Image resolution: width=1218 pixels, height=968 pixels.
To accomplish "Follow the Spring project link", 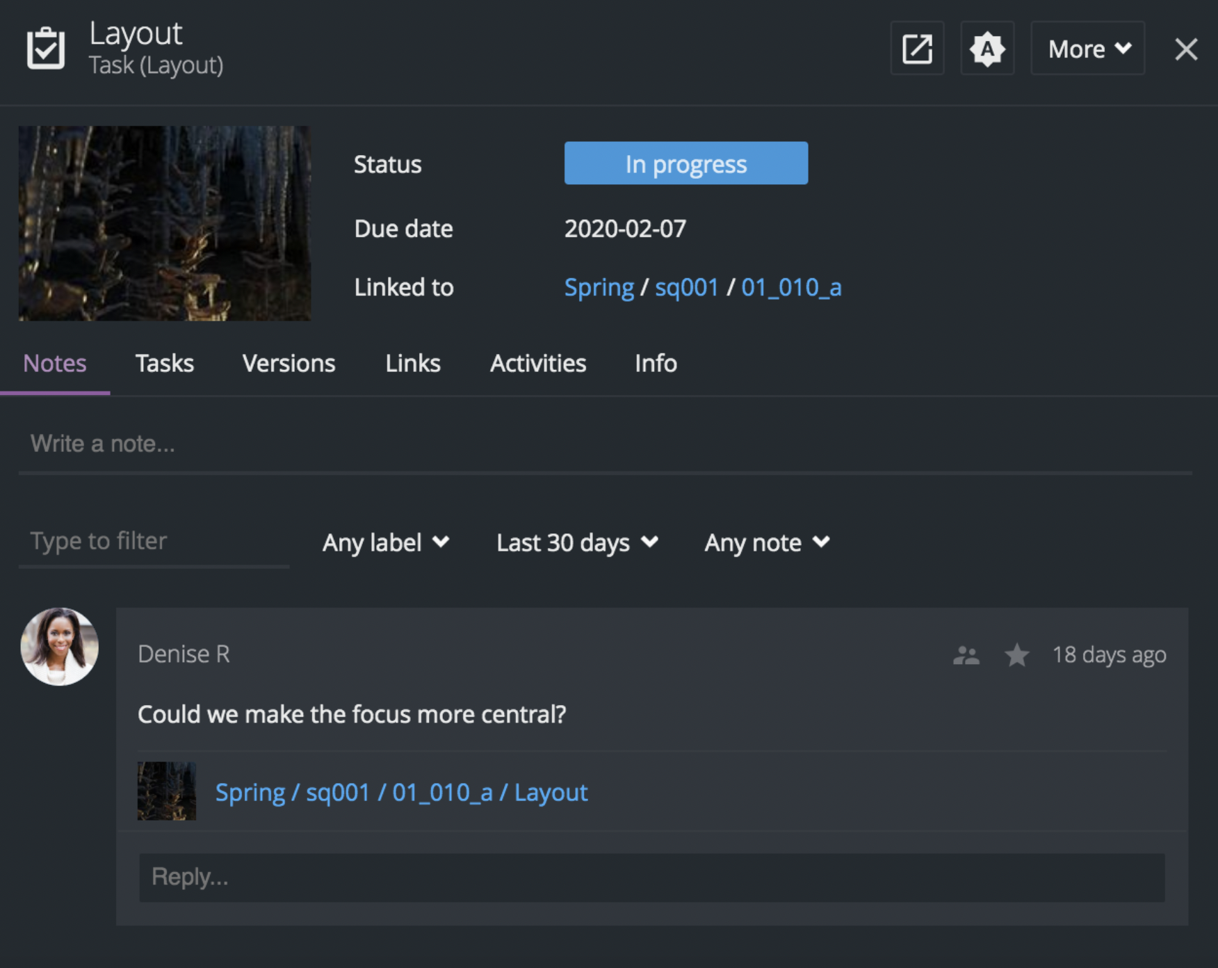I will point(599,287).
